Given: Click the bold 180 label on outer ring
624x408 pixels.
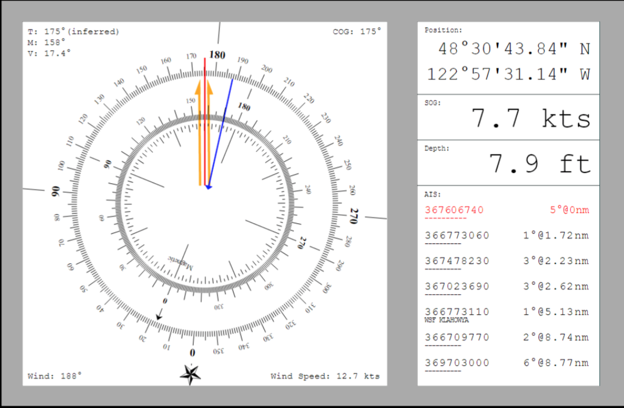Looking at the screenshot, I should (217, 56).
